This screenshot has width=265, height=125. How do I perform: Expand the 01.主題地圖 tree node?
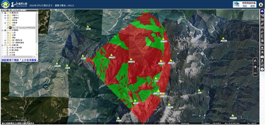pyautogui.click(x=2, y=45)
